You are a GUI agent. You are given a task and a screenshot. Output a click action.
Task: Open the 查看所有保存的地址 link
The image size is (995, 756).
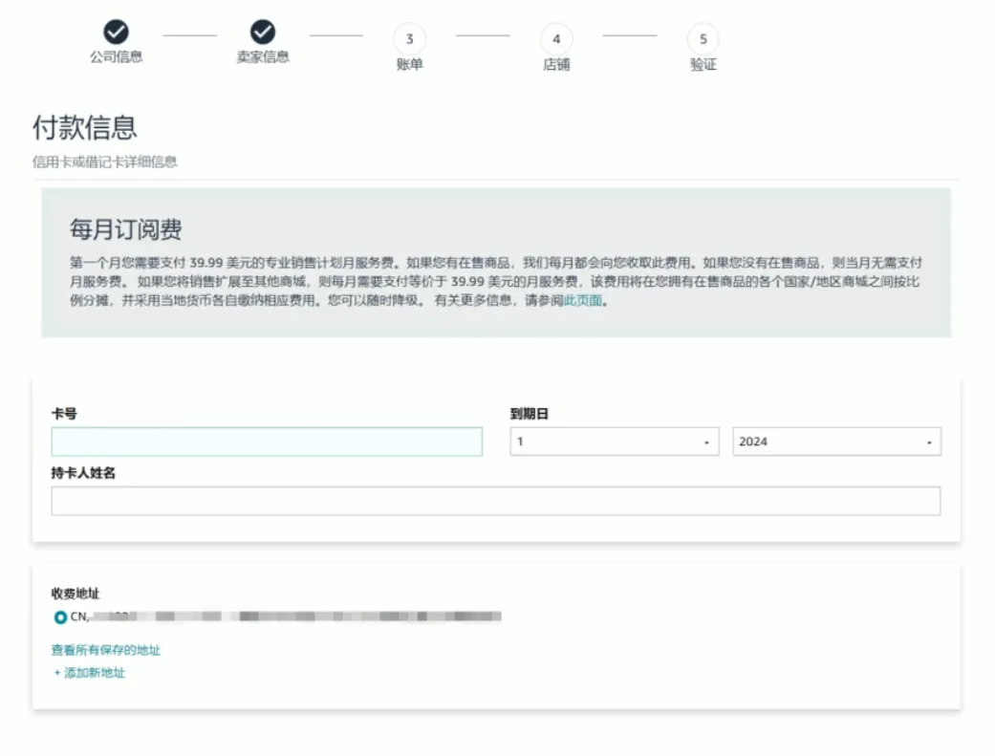point(105,650)
